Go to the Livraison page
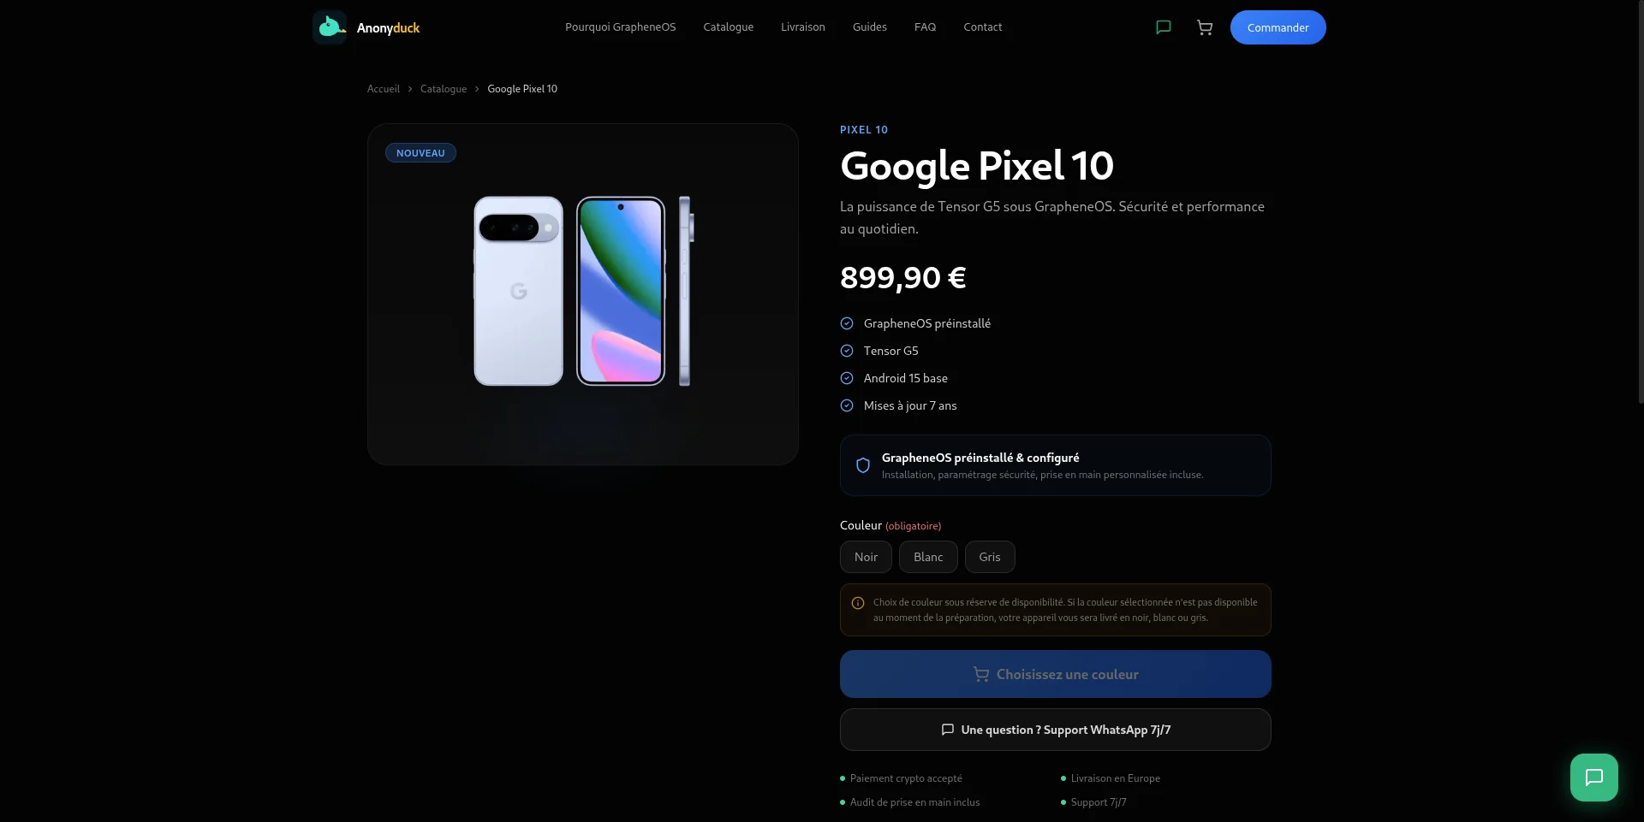The image size is (1644, 822). 803,27
